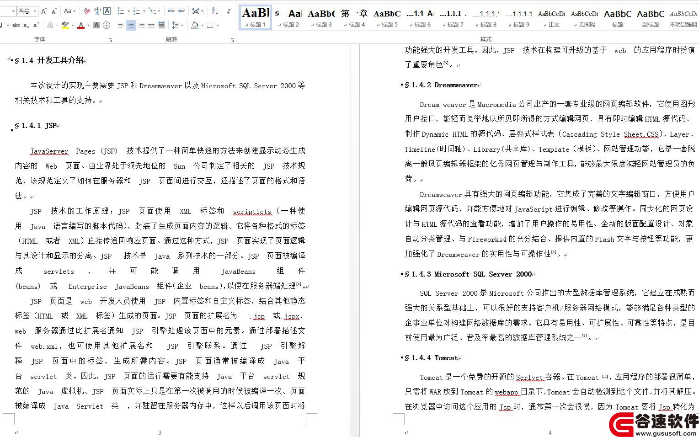
Task: Toggle subscript x₂ formatting
Action: click(x=26, y=25)
